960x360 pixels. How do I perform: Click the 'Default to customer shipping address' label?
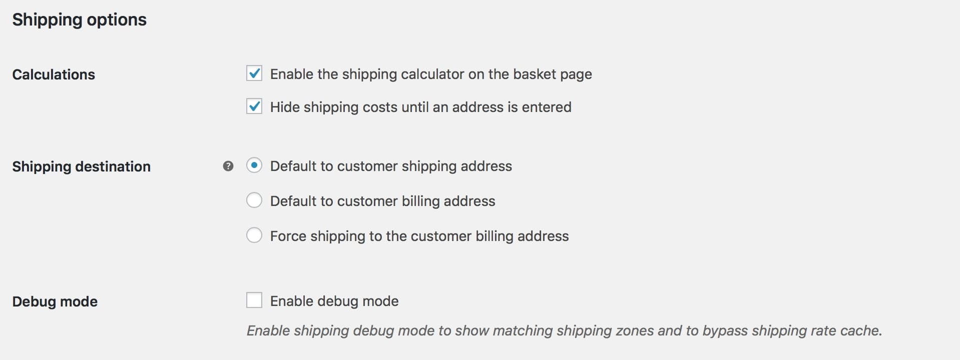[x=391, y=166]
